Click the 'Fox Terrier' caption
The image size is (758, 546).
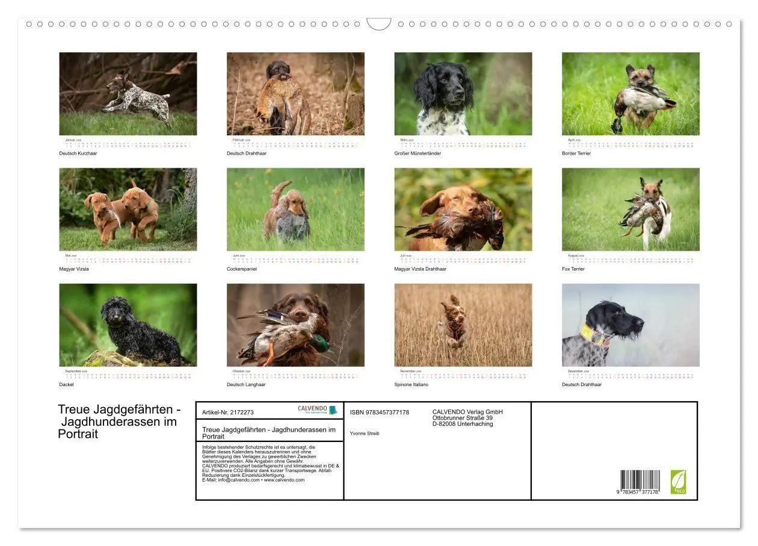573,269
